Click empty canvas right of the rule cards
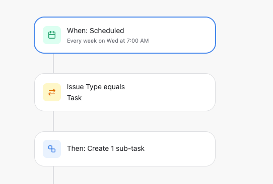 [x=244, y=92]
